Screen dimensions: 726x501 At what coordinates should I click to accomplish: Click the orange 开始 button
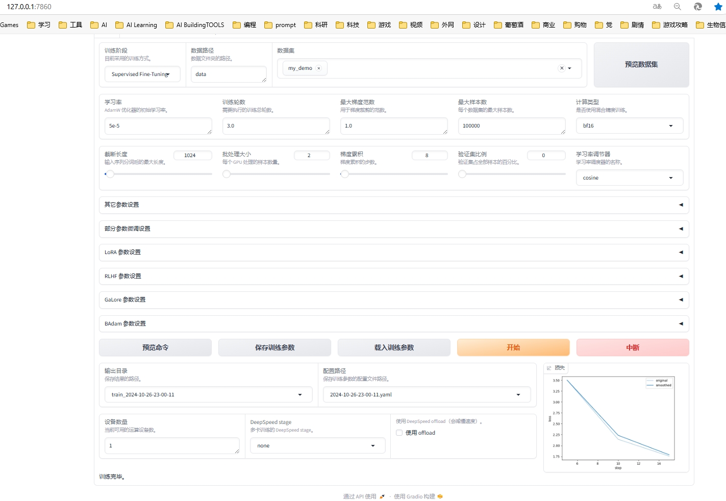(513, 347)
